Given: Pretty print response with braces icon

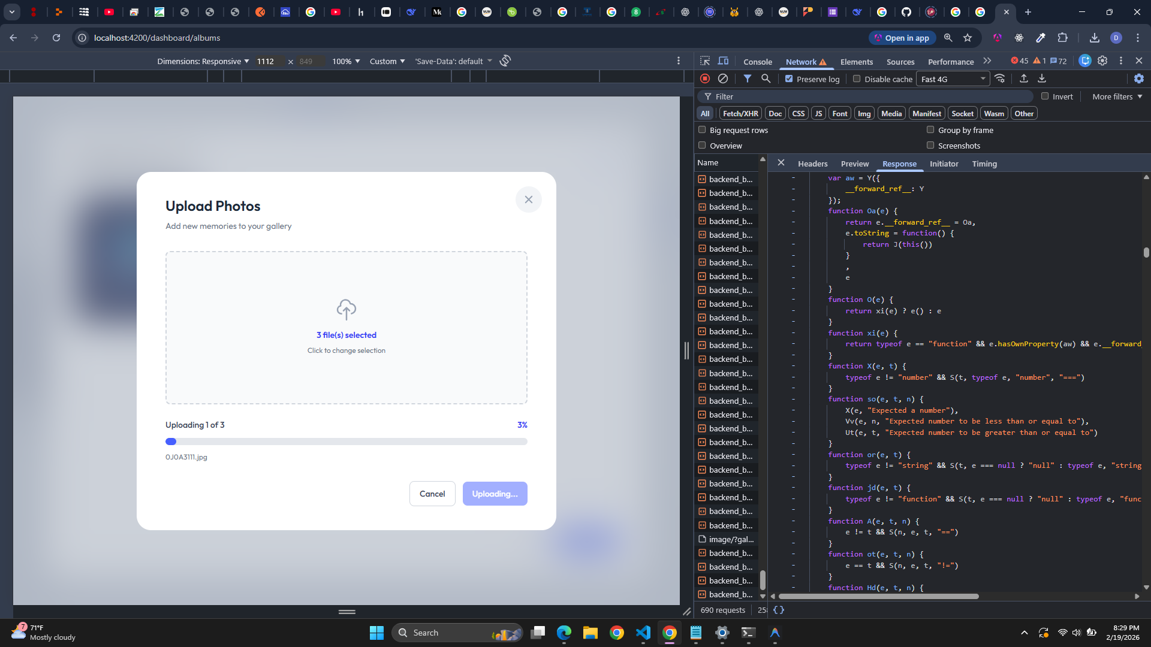Looking at the screenshot, I should [x=779, y=610].
